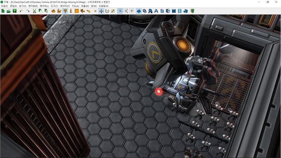The image size is (281, 158).
Task: Activate the circular rotate tool
Action: (x=107, y=11)
